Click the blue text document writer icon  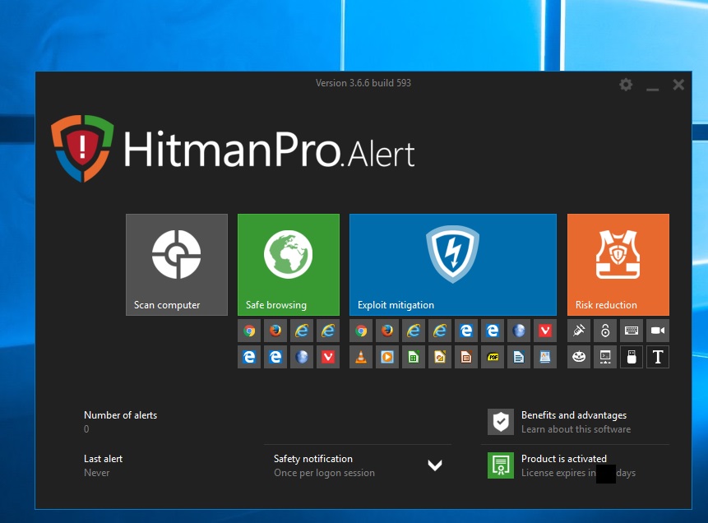pyautogui.click(x=519, y=357)
